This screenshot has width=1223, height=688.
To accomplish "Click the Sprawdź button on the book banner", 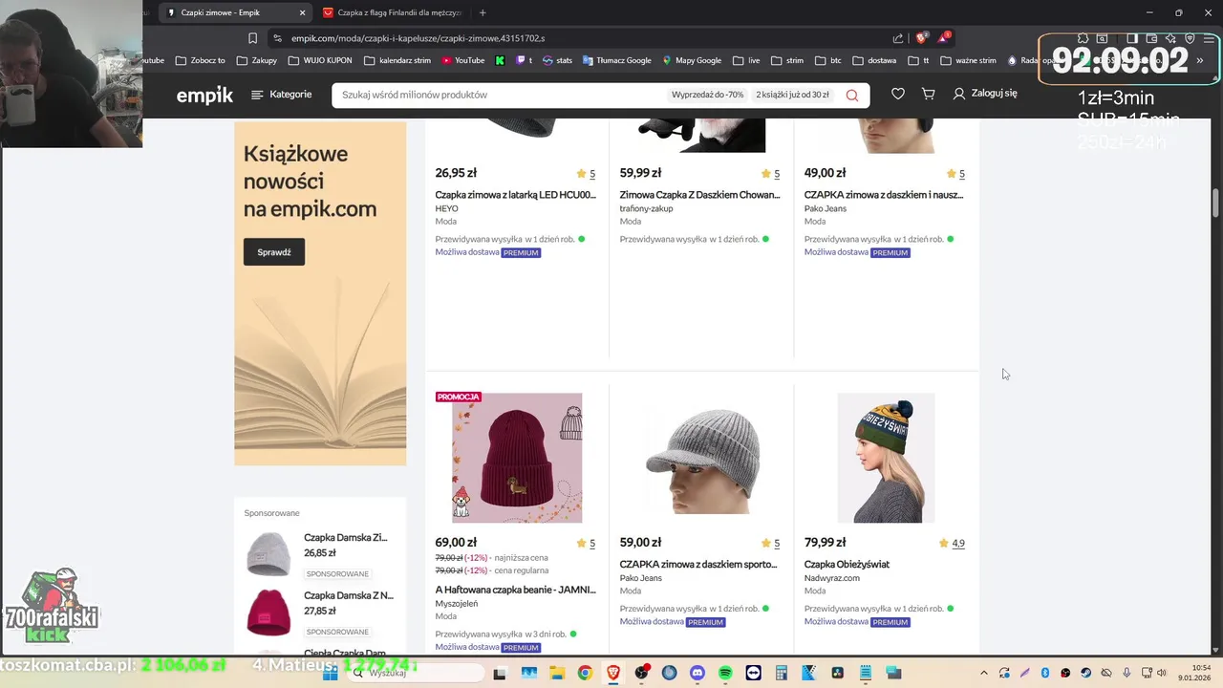I will pyautogui.click(x=274, y=252).
